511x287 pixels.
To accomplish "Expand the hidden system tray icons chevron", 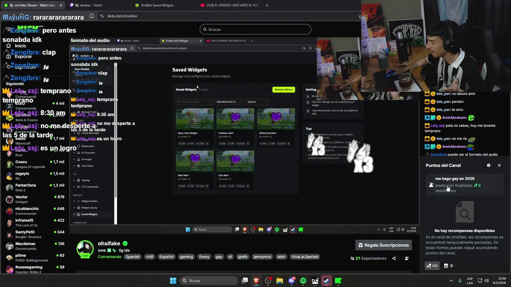I will point(452,281).
